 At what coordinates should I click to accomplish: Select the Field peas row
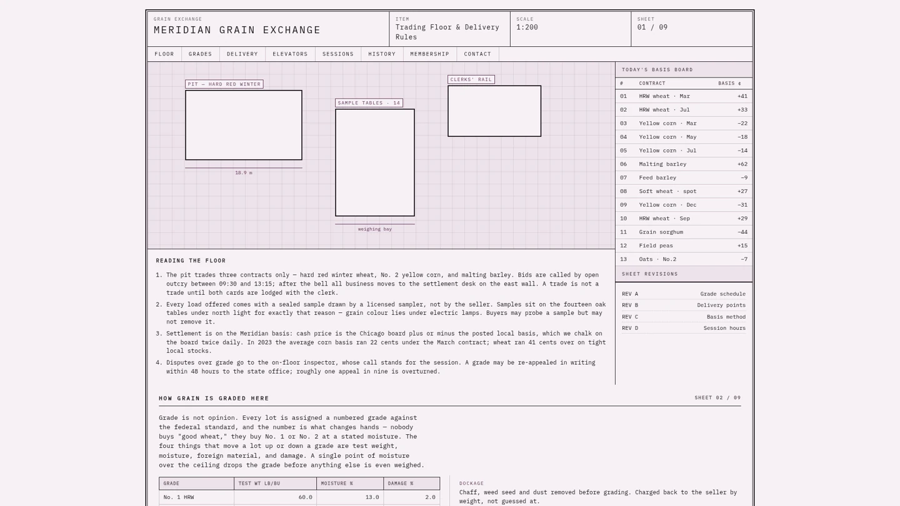point(684,246)
